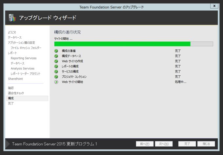Select top-level データベース step in sidebar
This screenshot has height=155, width=223.
(15, 37)
